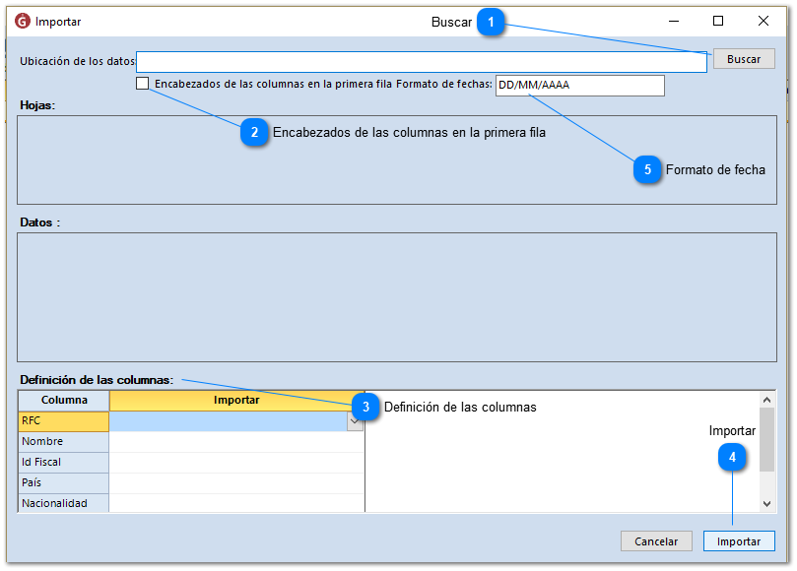
Task: Select the Nacionalidad row header
Action: pyautogui.click(x=63, y=503)
